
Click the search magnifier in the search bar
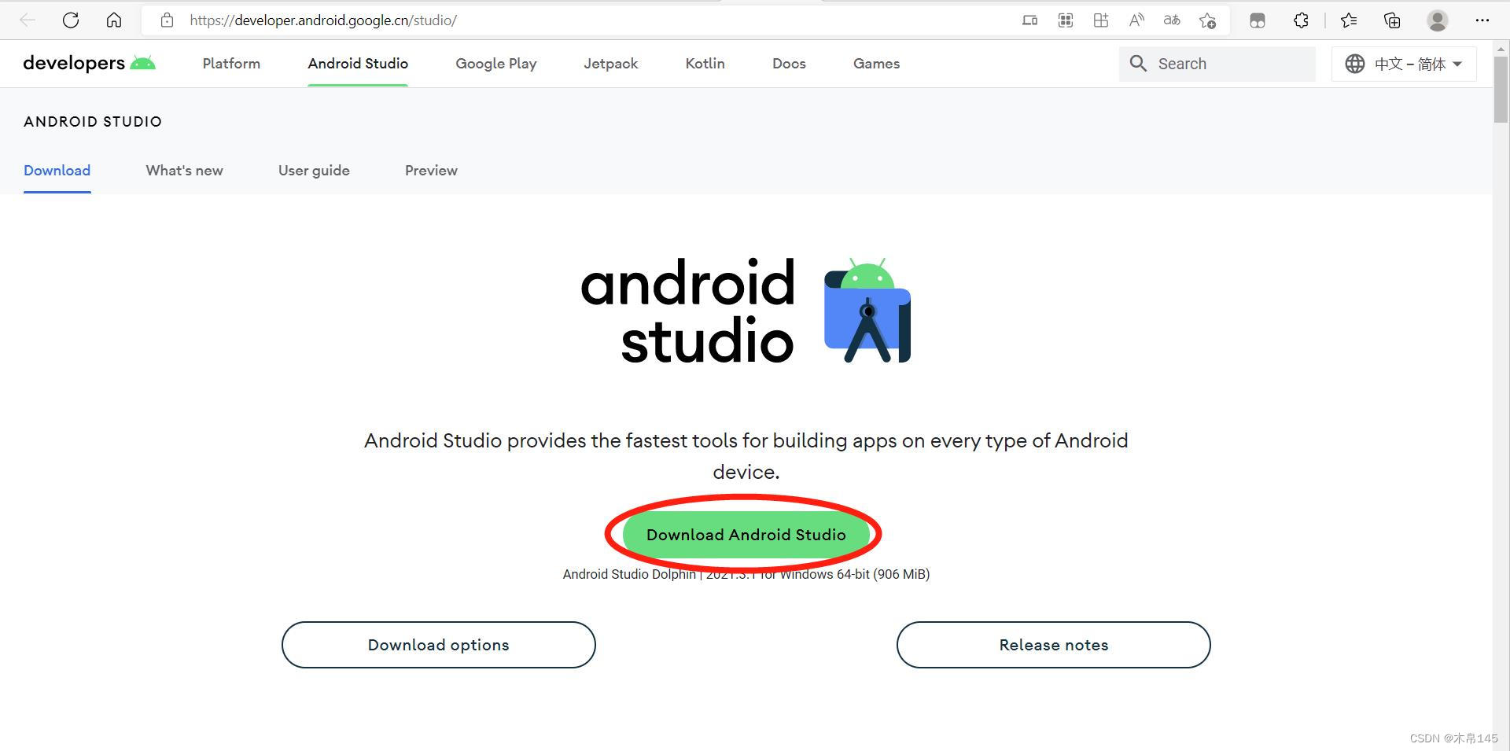click(1138, 64)
